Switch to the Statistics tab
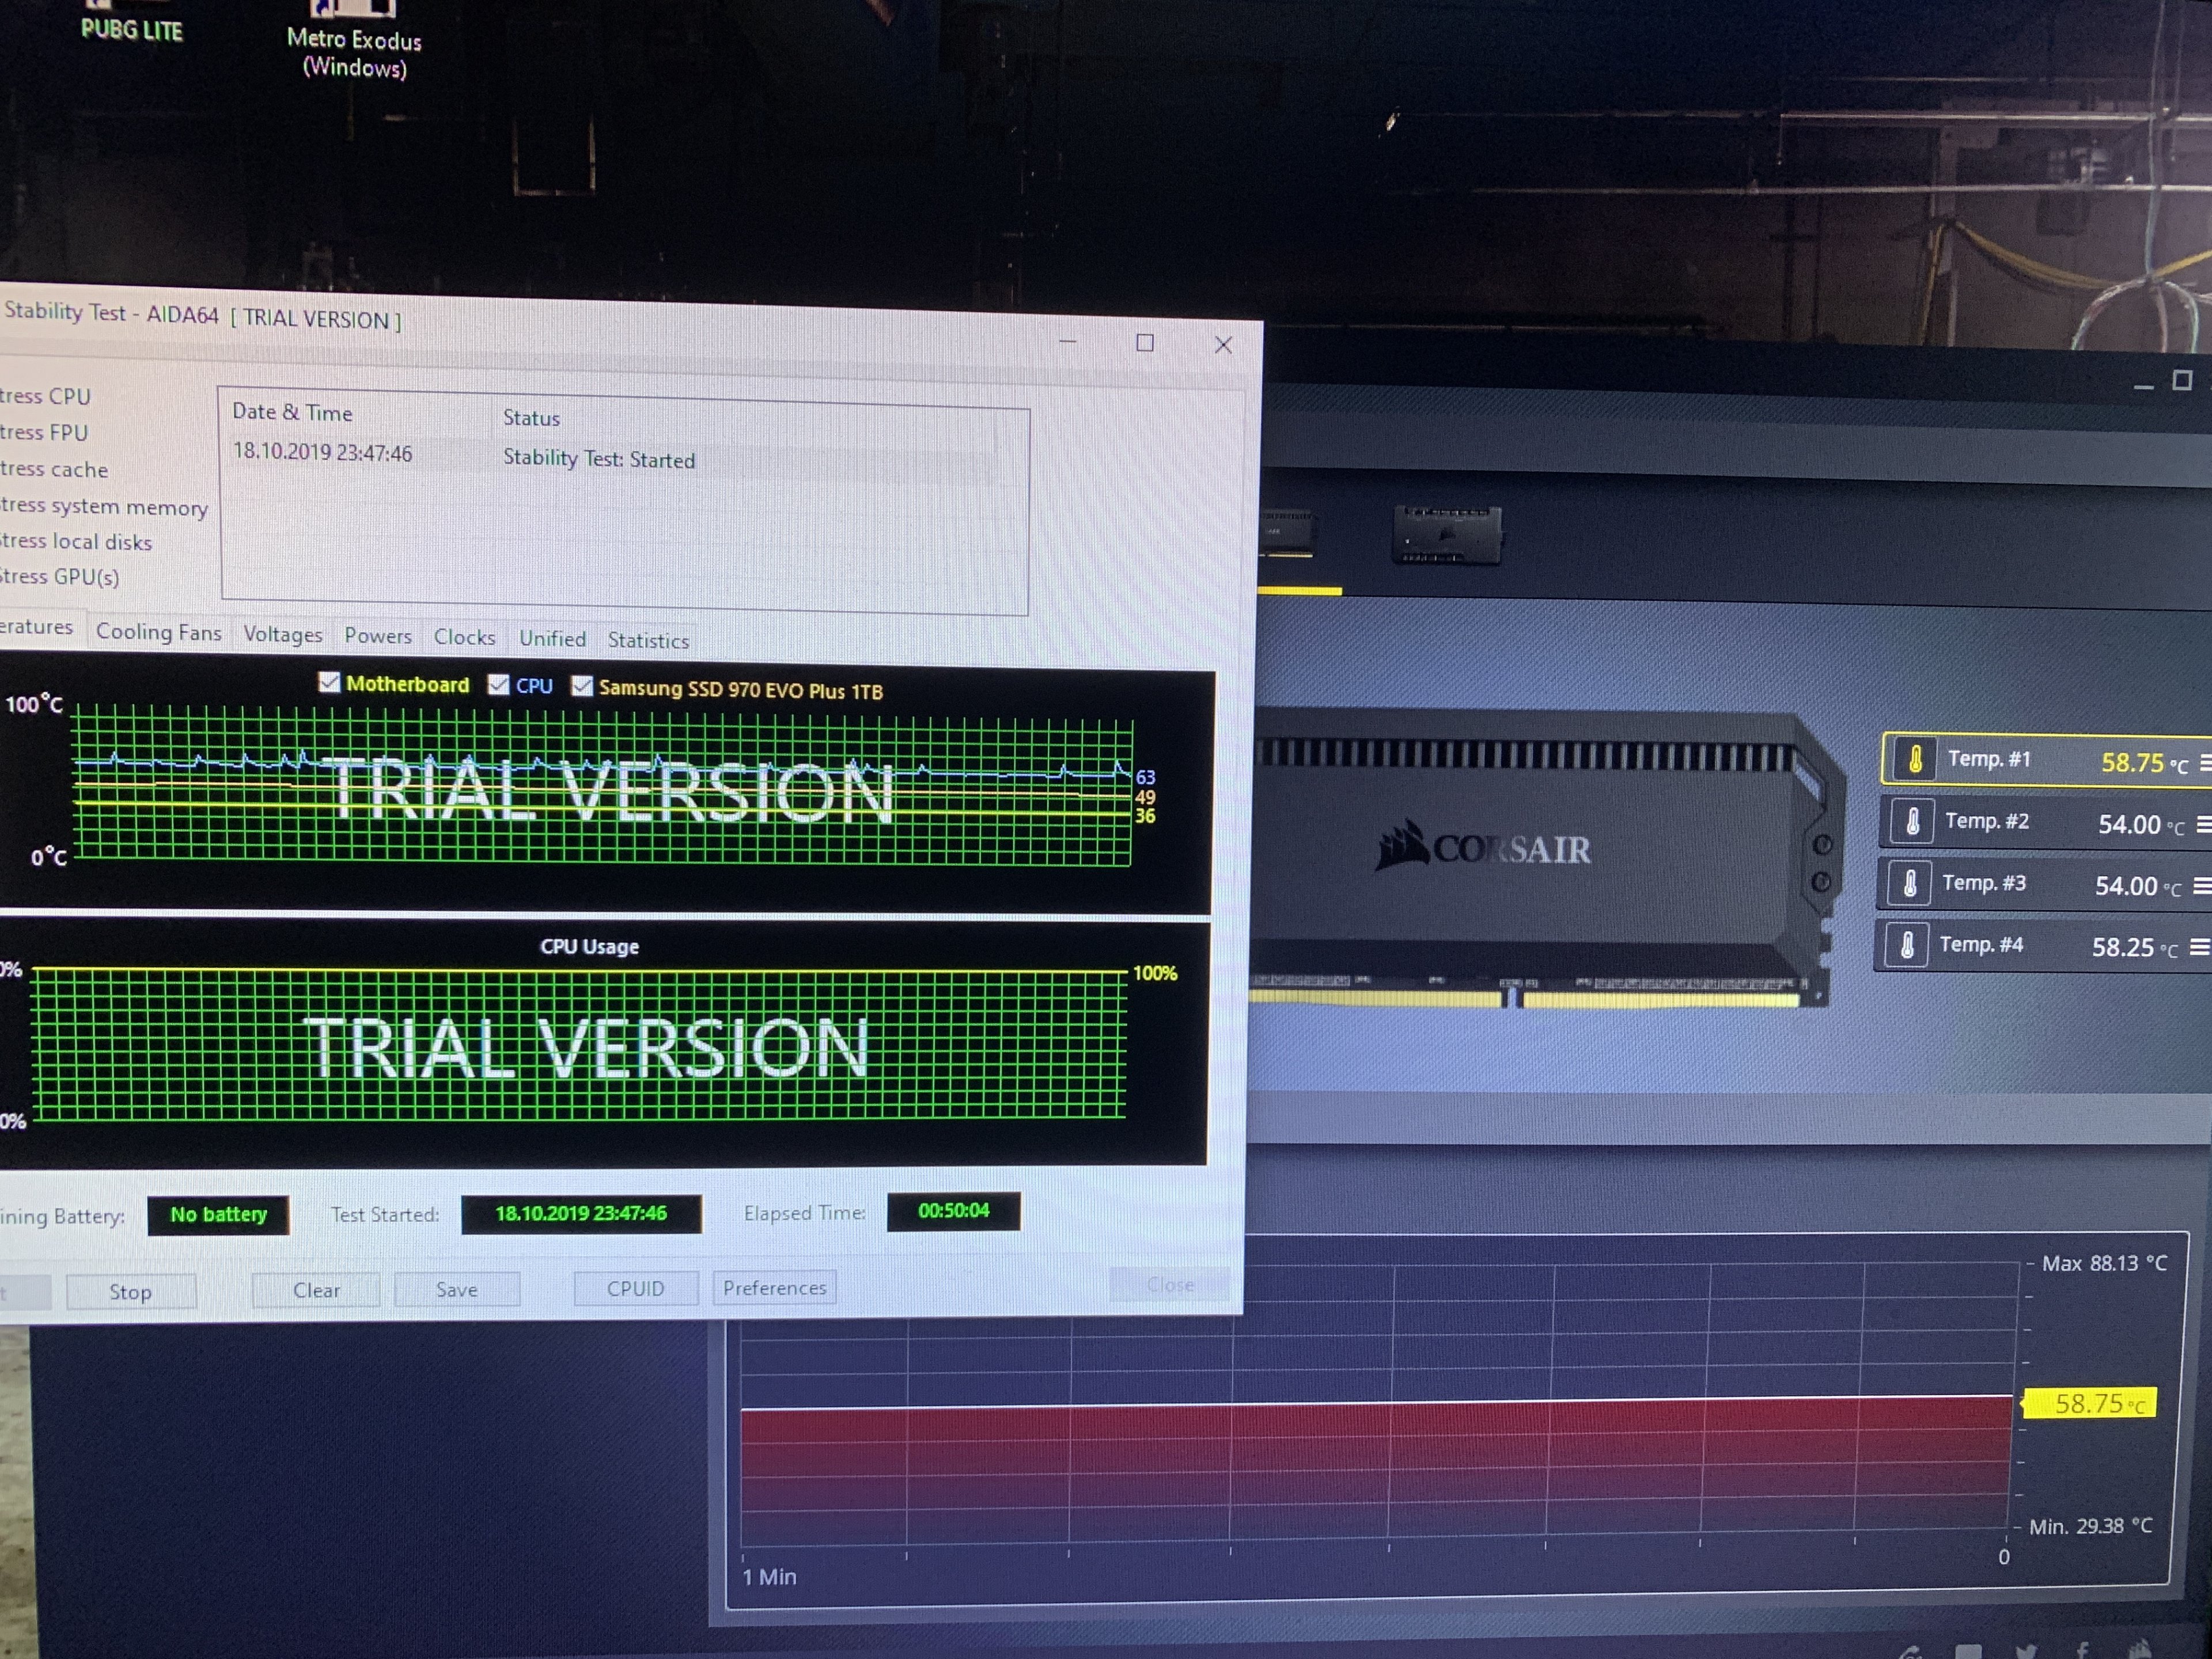The image size is (2212, 1659). pyautogui.click(x=648, y=640)
